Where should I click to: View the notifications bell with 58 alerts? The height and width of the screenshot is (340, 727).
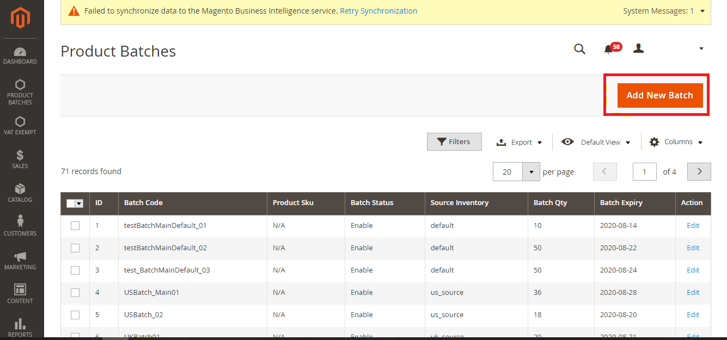(x=609, y=49)
